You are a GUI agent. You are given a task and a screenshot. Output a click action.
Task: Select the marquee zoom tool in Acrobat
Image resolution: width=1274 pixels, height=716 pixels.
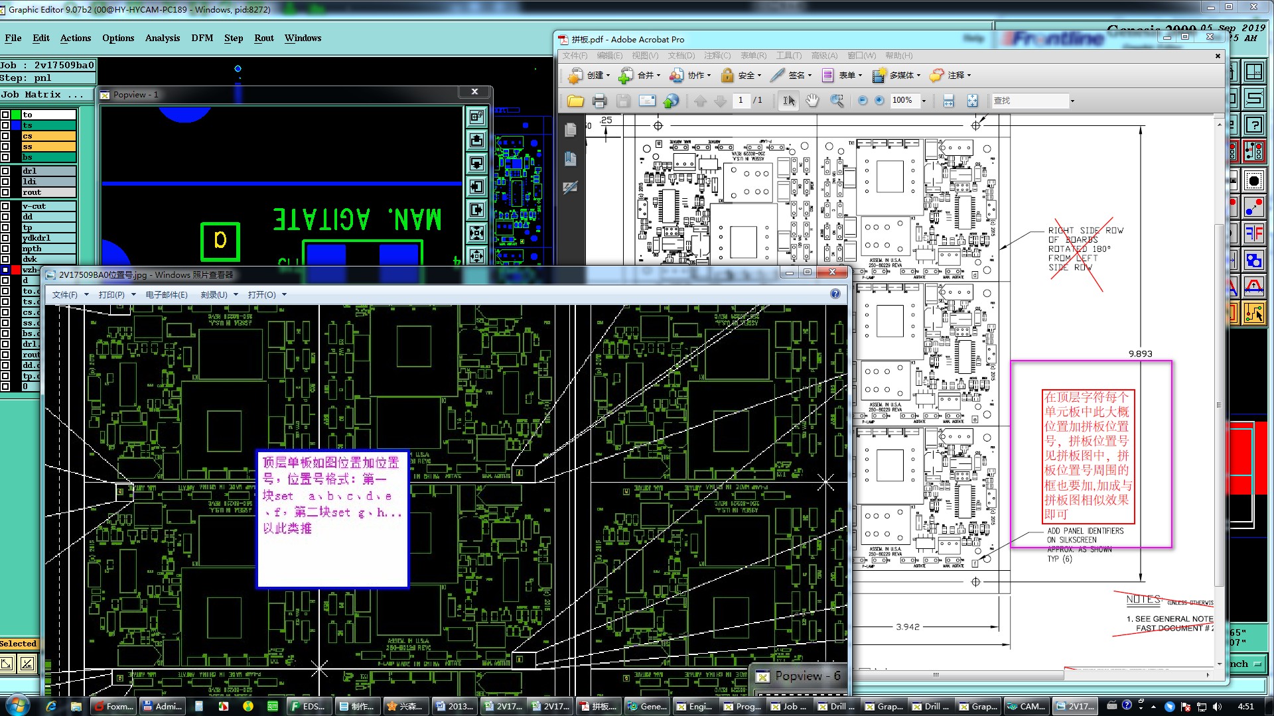pos(837,101)
